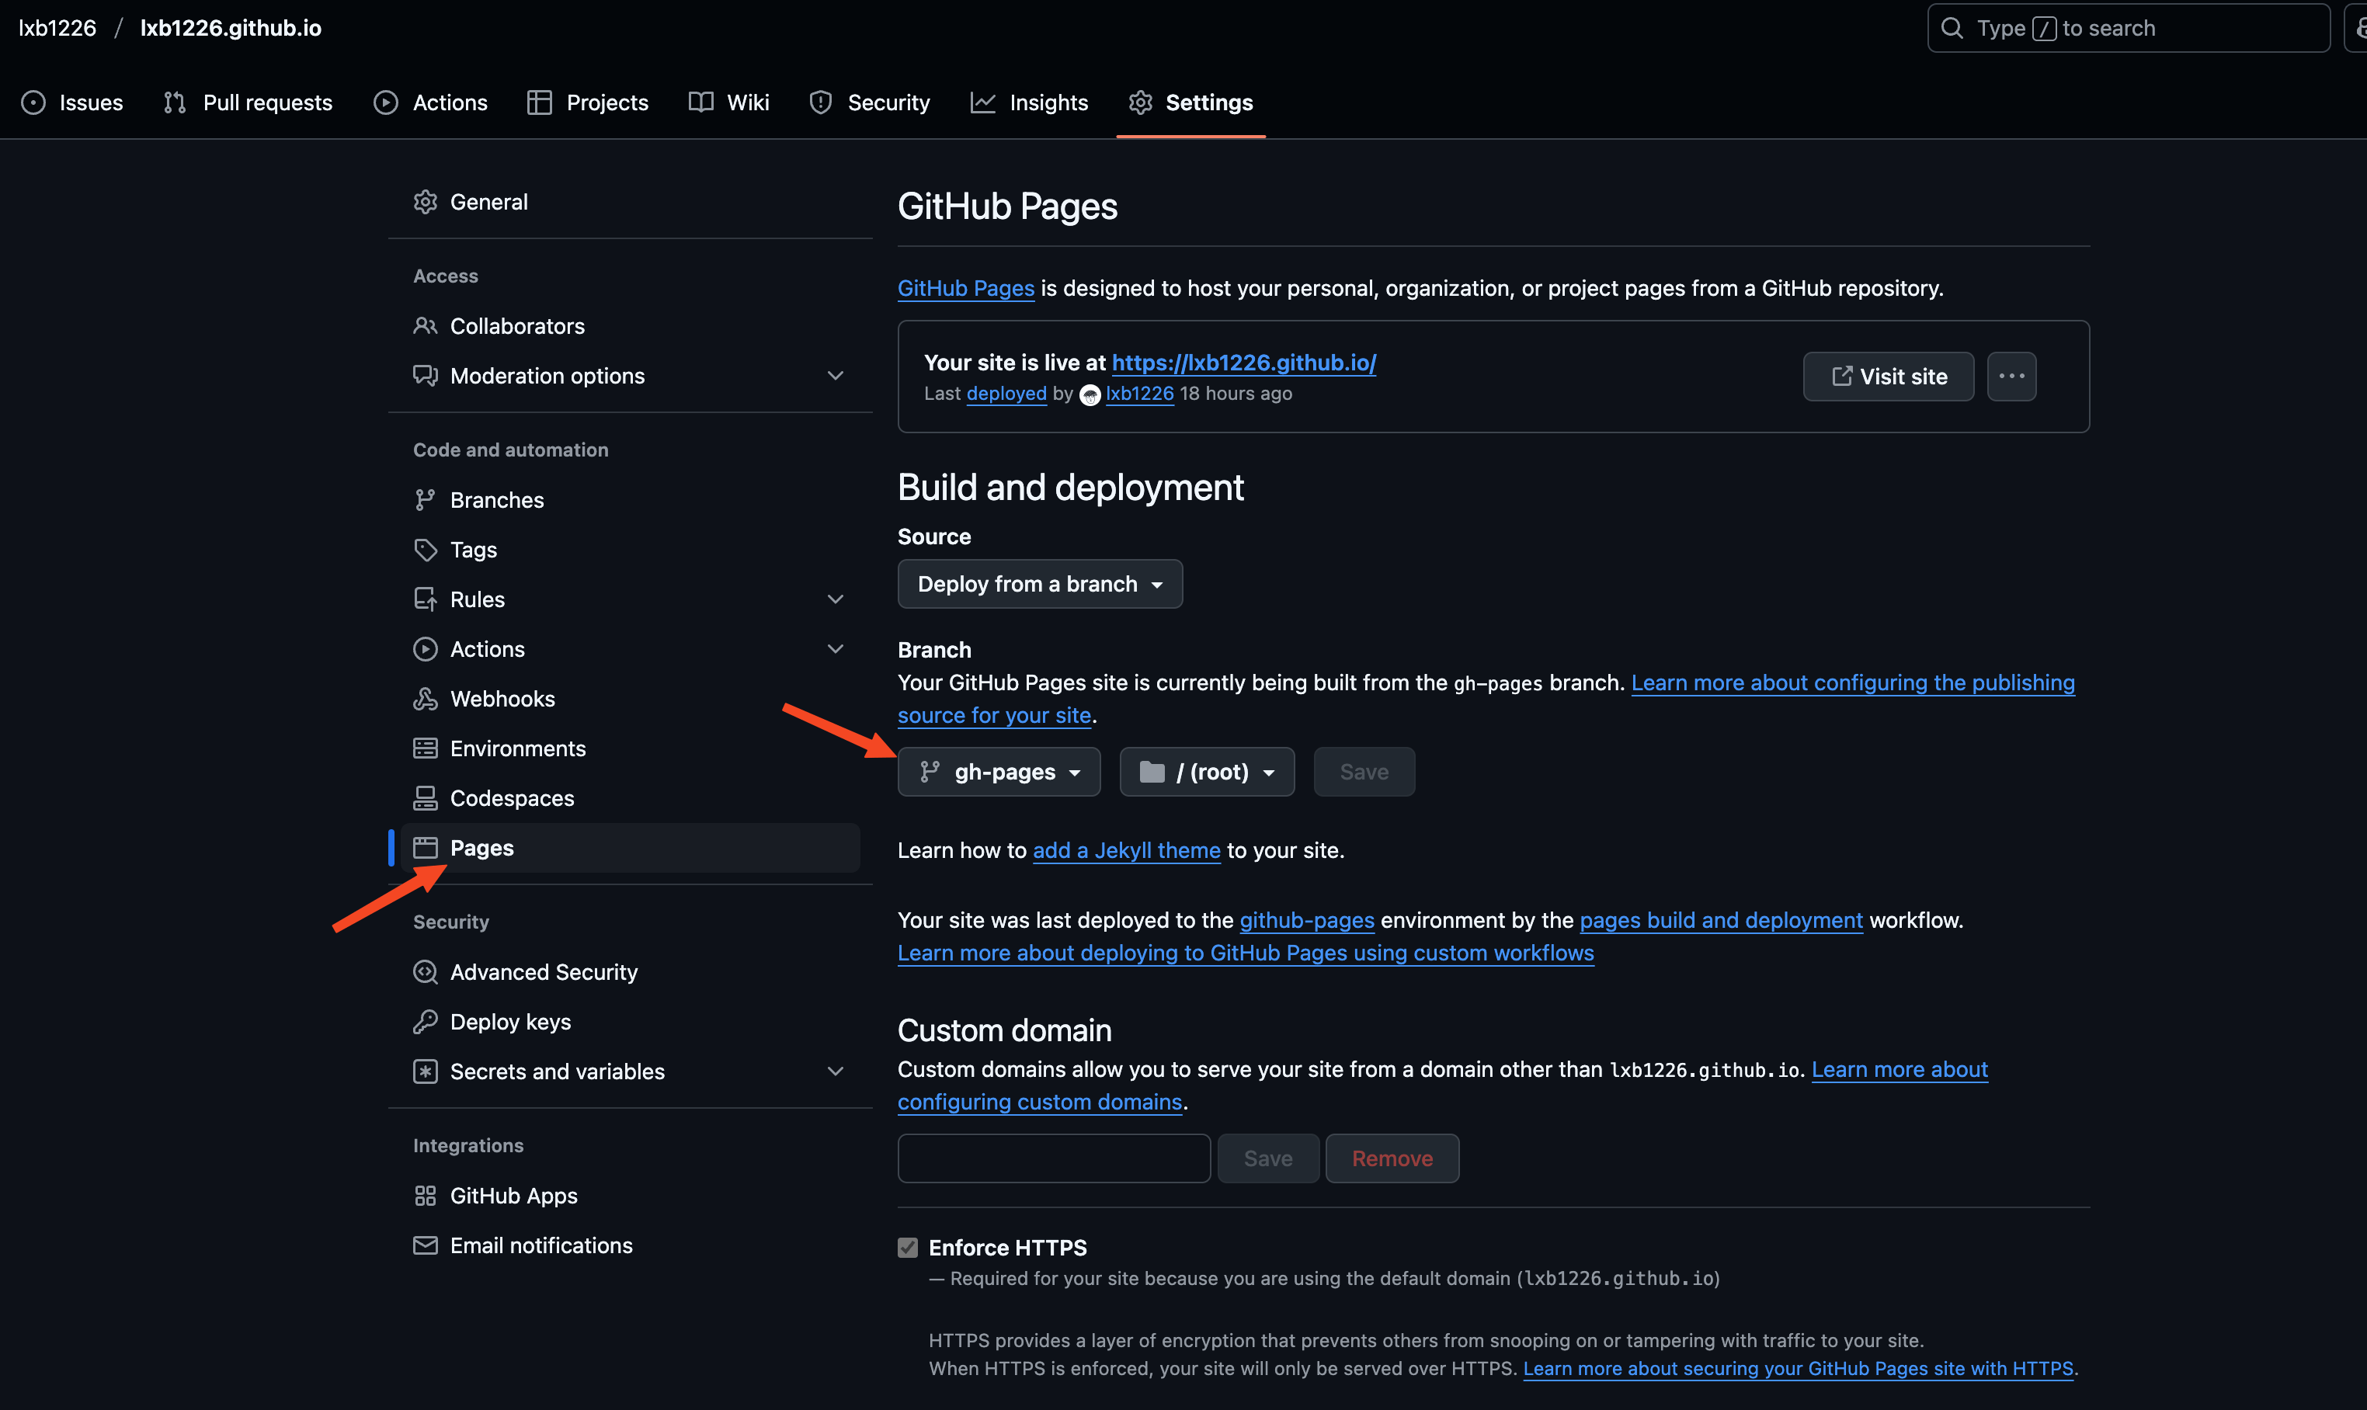Viewport: 2367px width, 1410px height.
Task: Click the search magnifier icon
Action: pyautogui.click(x=1952, y=29)
